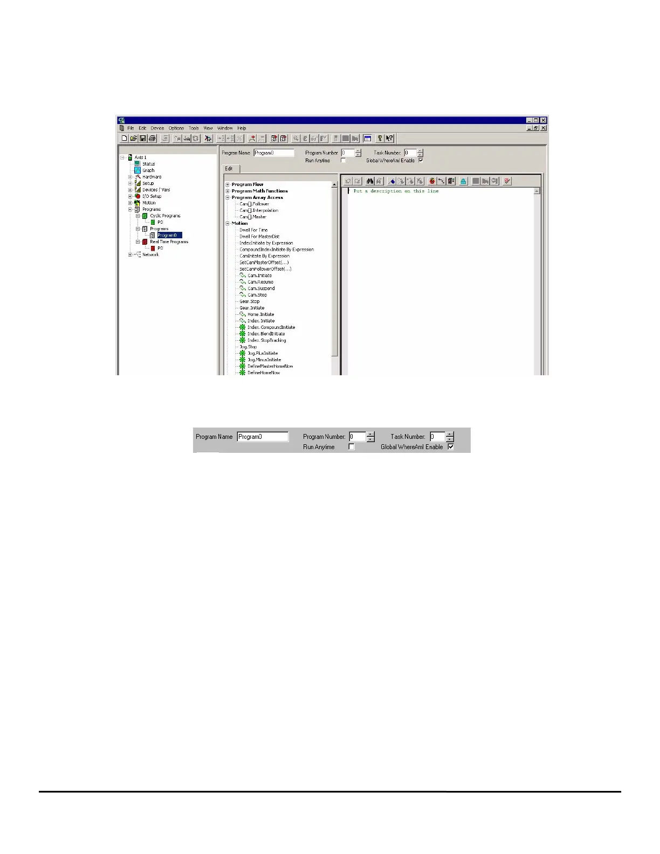Image resolution: width=660 pixels, height=854 pixels.
Task: Select Program0 in the tree
Action: [x=169, y=235]
